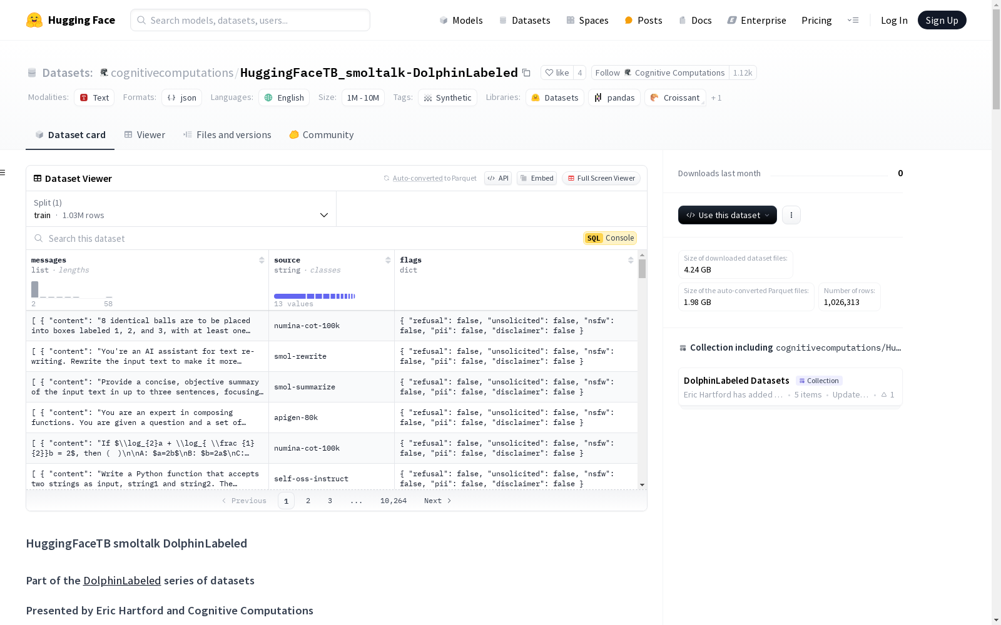
Task: Select the Synthetic tag
Action: [447, 97]
